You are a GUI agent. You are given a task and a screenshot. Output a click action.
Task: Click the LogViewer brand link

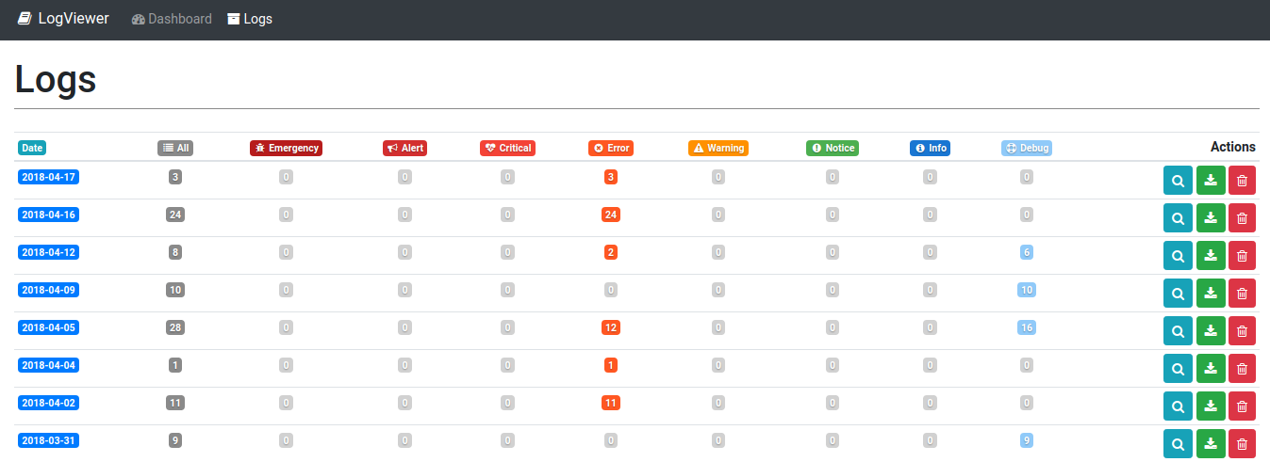[x=64, y=19]
